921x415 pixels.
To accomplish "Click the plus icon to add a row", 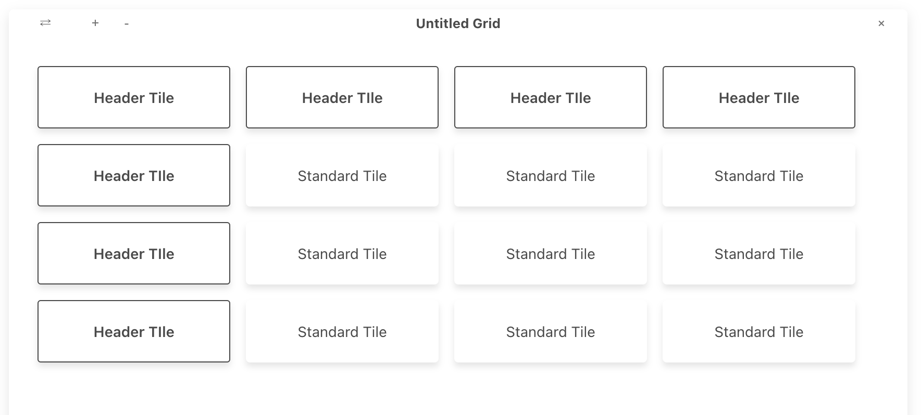I will point(95,23).
